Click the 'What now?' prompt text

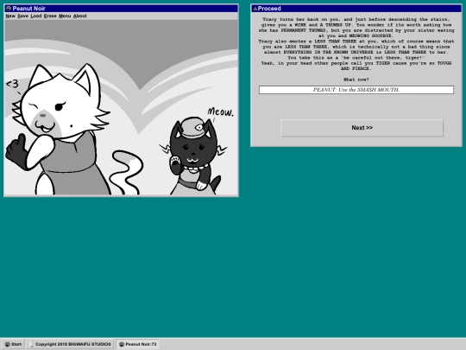coord(356,80)
